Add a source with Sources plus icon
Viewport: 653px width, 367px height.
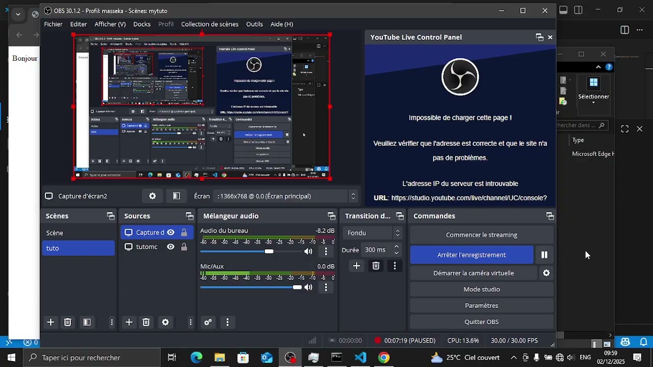pos(129,322)
